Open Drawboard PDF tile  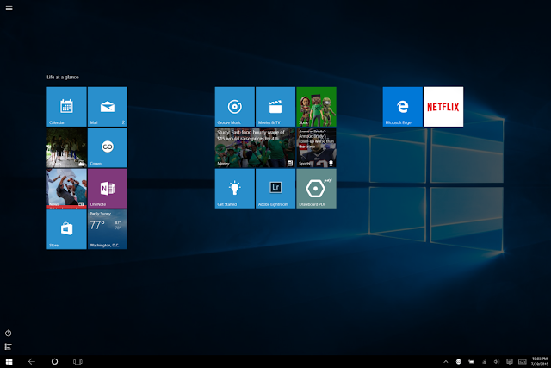pos(316,189)
